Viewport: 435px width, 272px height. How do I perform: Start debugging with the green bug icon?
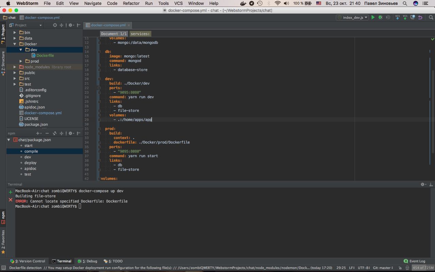pyautogui.click(x=380, y=17)
